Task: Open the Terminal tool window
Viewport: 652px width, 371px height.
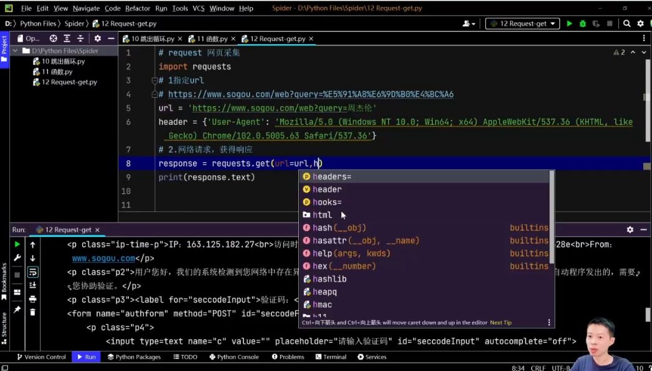Action: (x=330, y=357)
